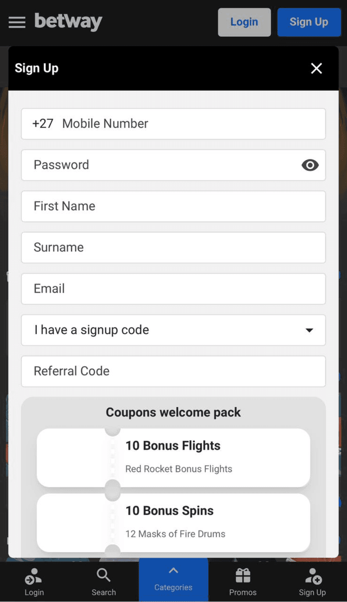Click the betway logo

tap(68, 21)
